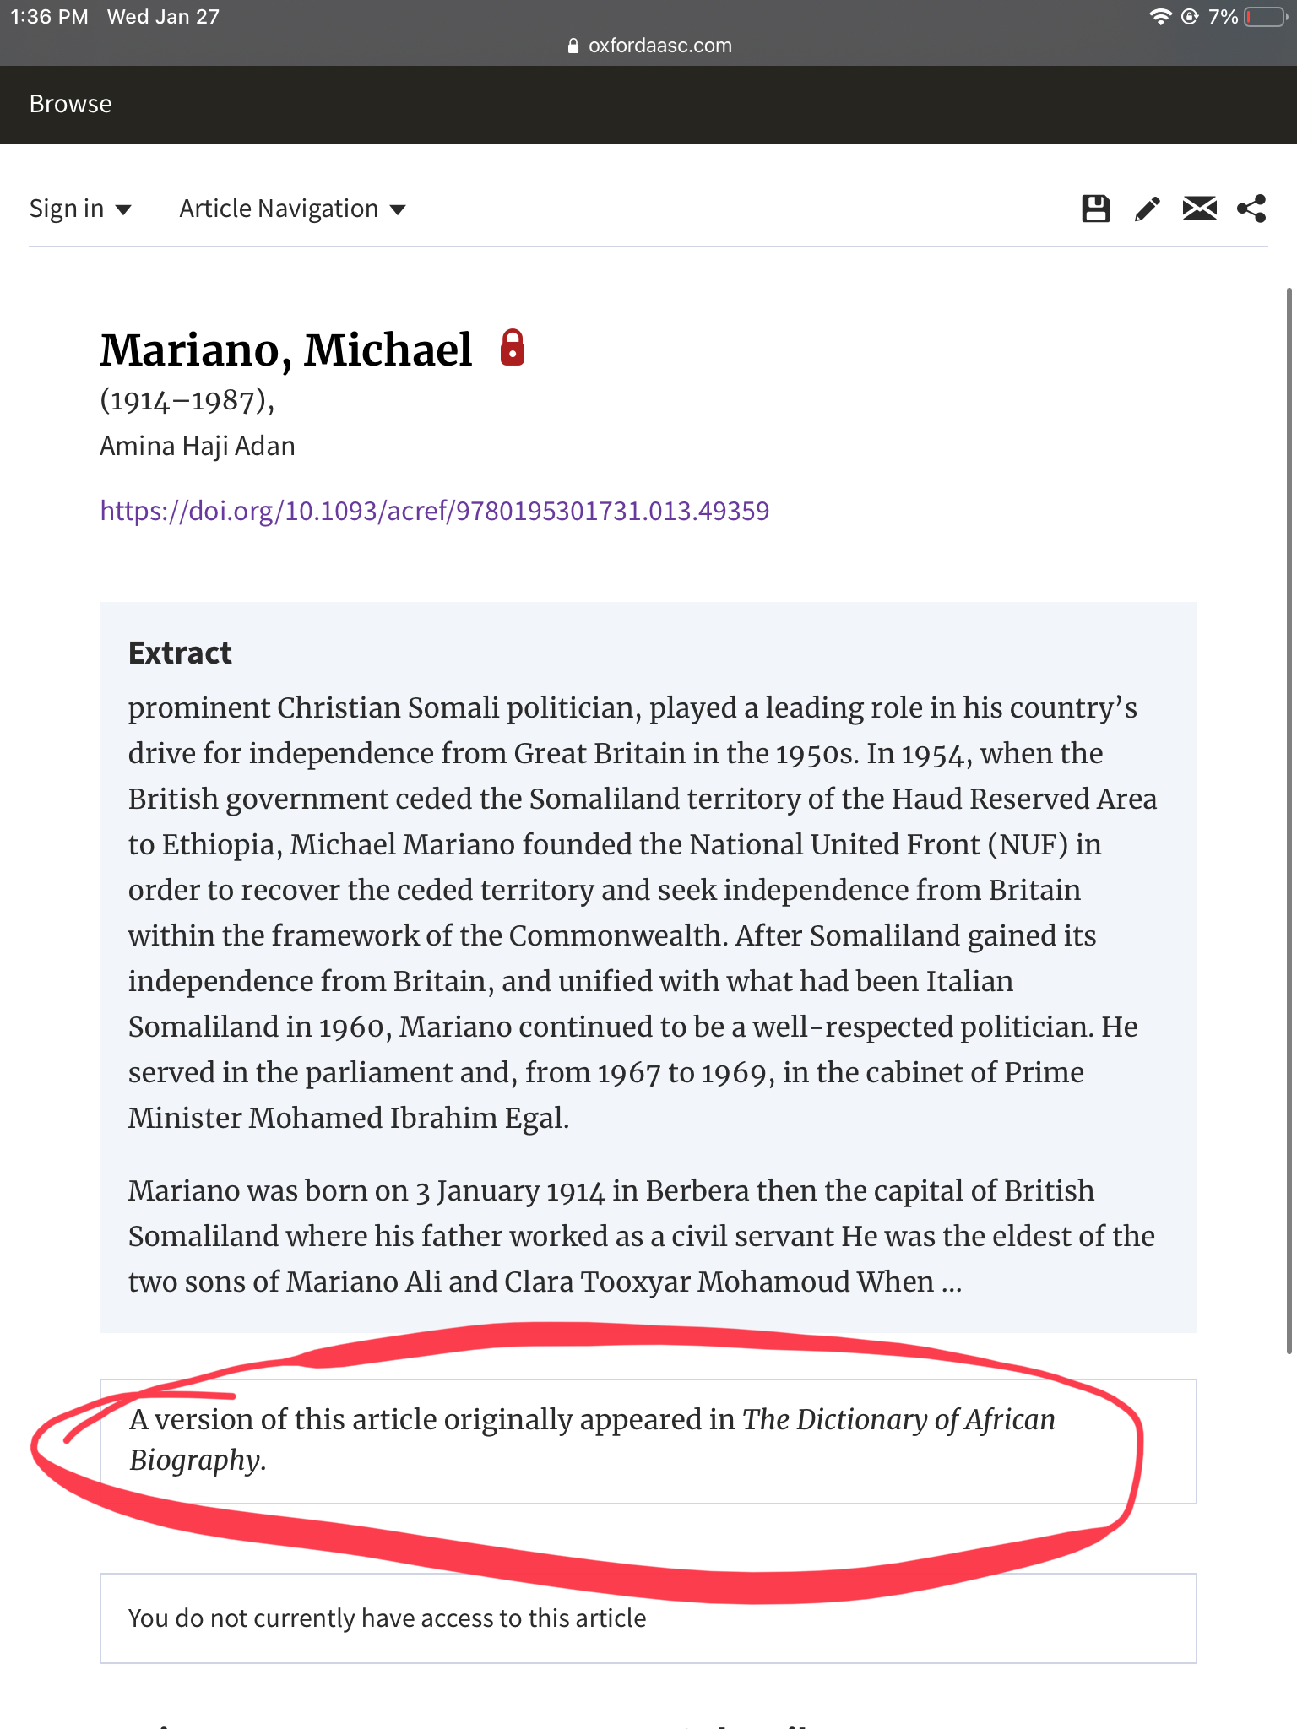
Task: Click the Article Navigation arrow
Action: point(398,210)
